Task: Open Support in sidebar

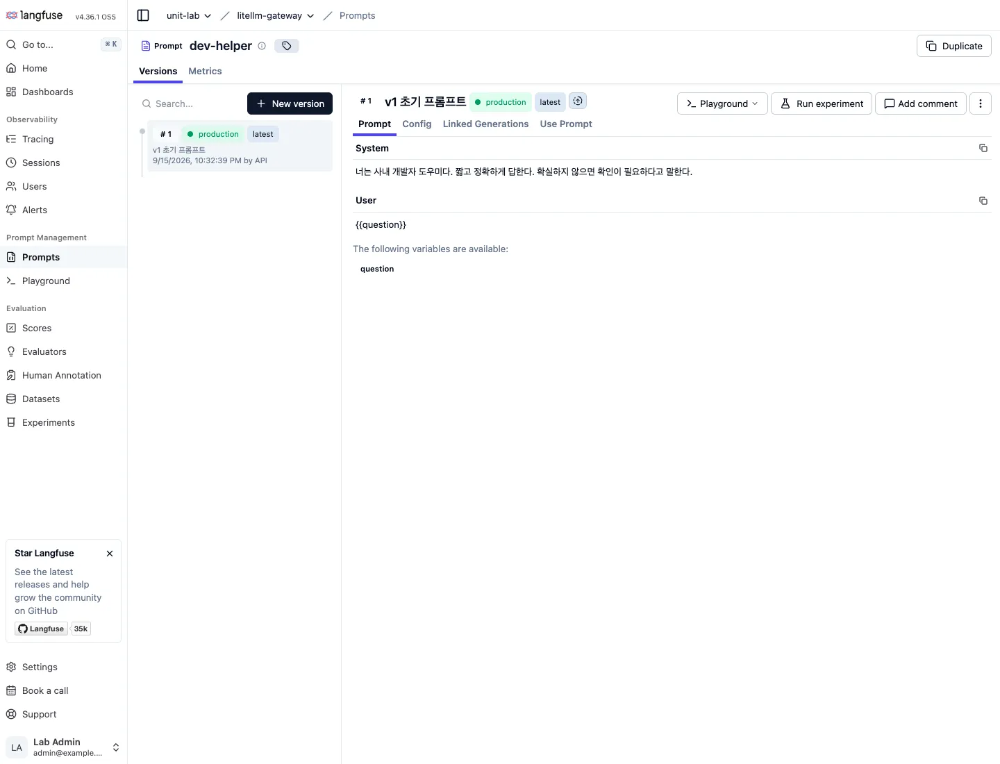Action: point(63,714)
